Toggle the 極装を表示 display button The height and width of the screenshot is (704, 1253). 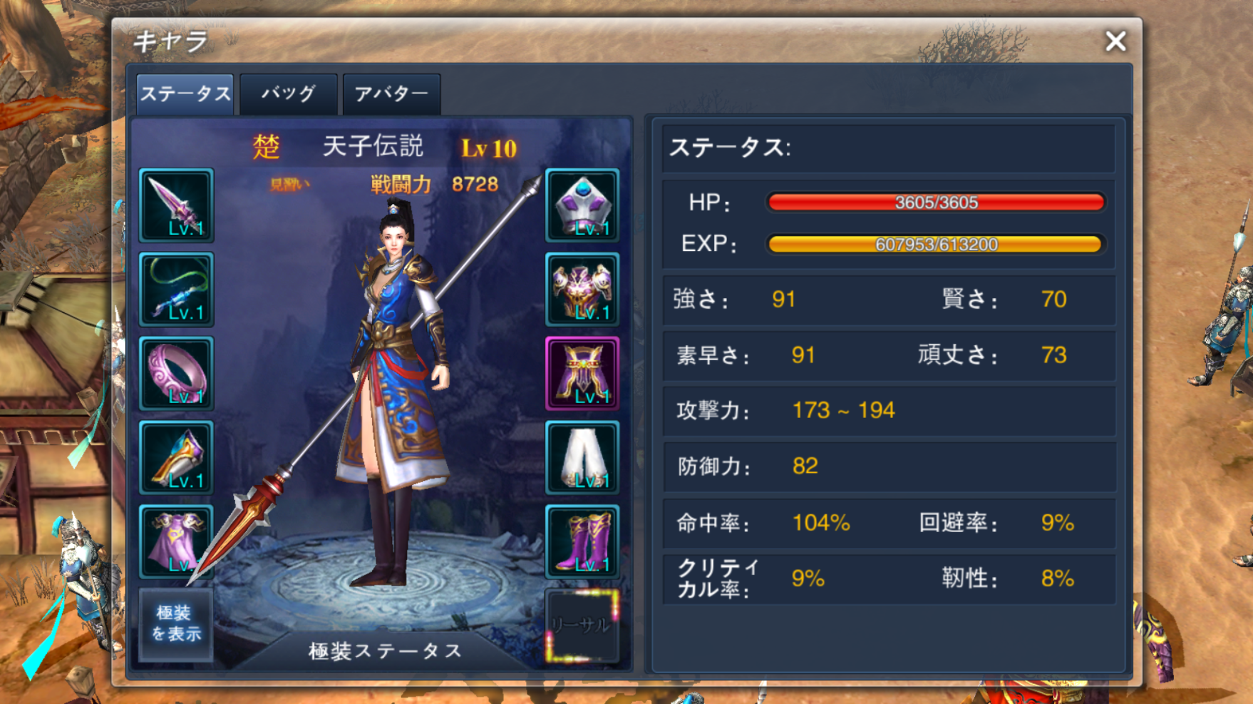[176, 625]
